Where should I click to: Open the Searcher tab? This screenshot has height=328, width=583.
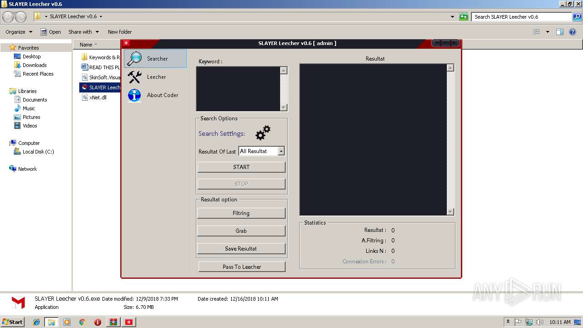pyautogui.click(x=155, y=59)
